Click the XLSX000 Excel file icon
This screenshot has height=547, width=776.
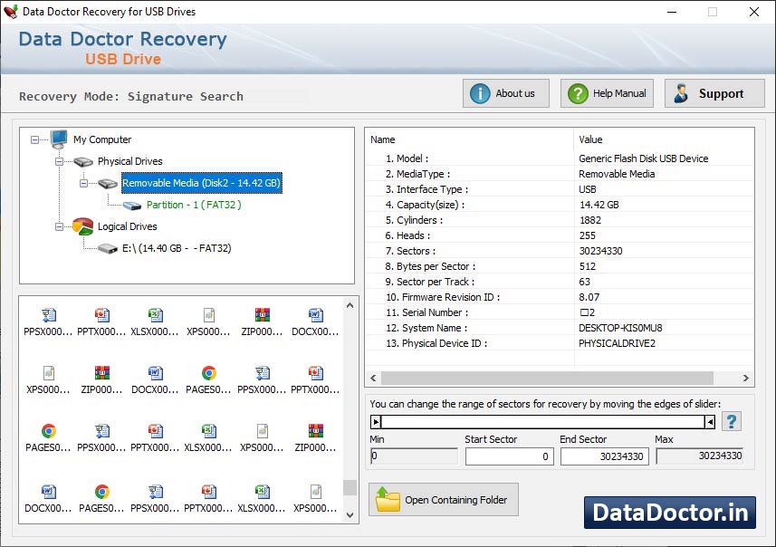pos(154,317)
